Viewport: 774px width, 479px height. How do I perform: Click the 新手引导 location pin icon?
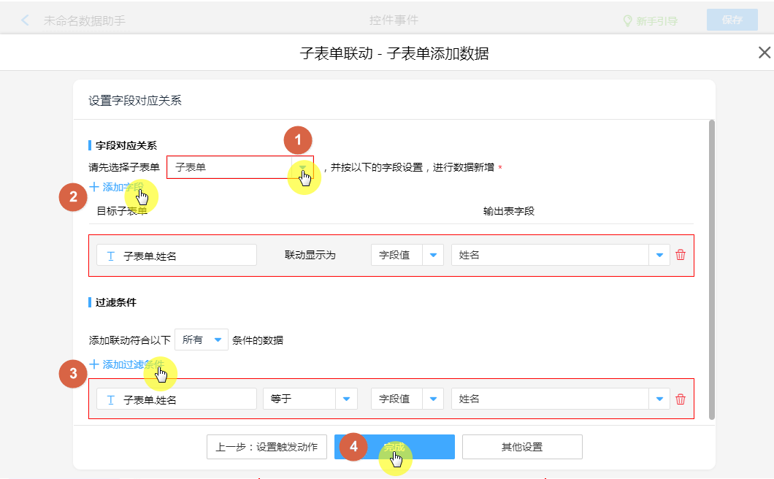pyautogui.click(x=627, y=20)
